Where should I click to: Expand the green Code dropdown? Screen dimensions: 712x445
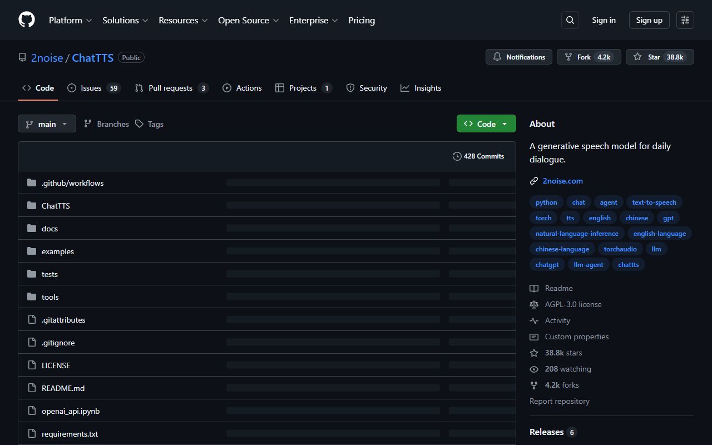pos(486,123)
